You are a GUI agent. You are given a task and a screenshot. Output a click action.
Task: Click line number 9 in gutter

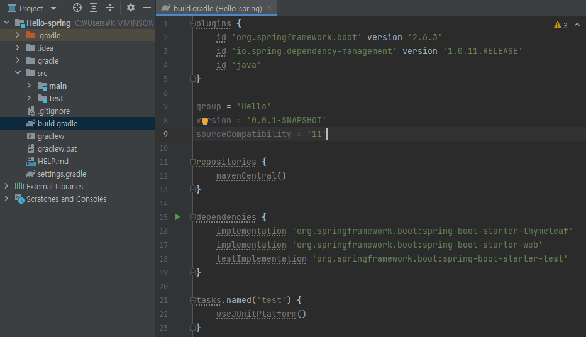click(165, 134)
